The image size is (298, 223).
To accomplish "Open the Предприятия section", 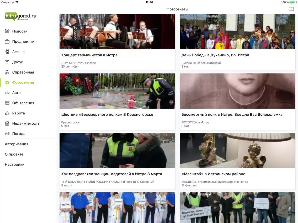I will tap(24, 42).
